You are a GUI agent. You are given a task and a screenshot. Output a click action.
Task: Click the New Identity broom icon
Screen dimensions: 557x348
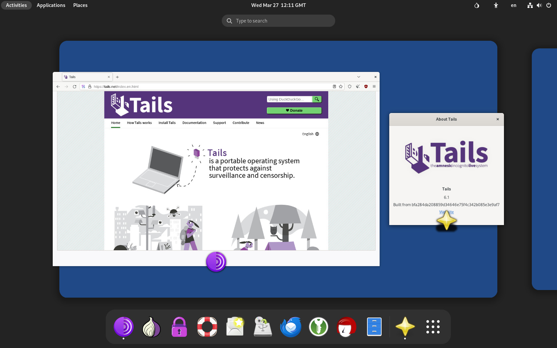[358, 87]
